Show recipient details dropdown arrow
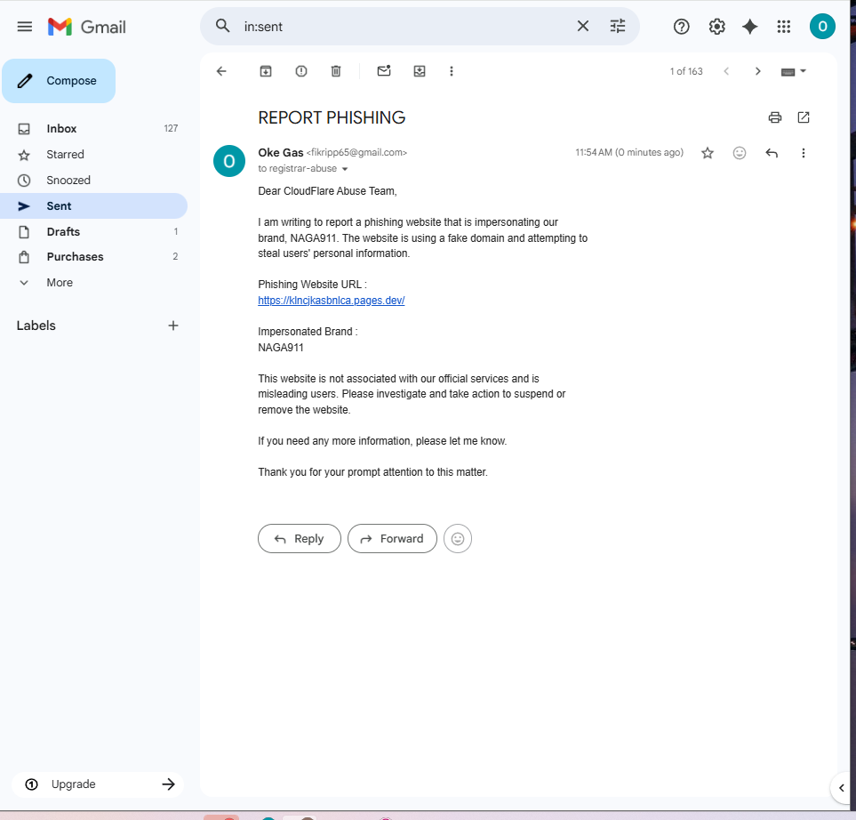856x820 pixels. click(345, 169)
